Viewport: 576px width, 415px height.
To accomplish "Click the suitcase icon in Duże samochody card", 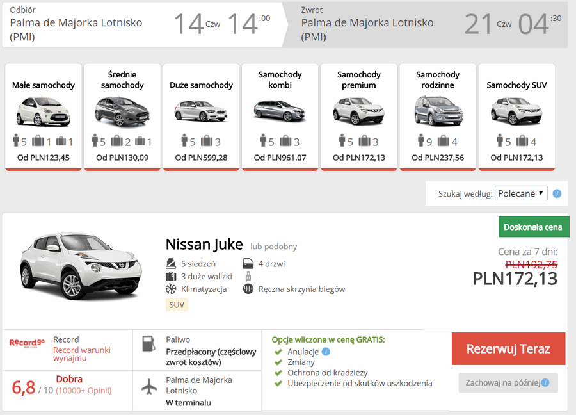I will pos(207,141).
